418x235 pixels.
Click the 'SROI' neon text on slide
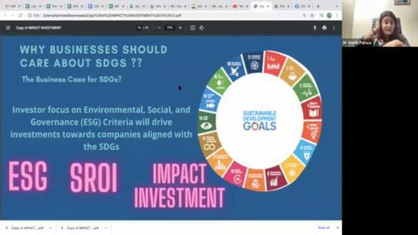(93, 178)
